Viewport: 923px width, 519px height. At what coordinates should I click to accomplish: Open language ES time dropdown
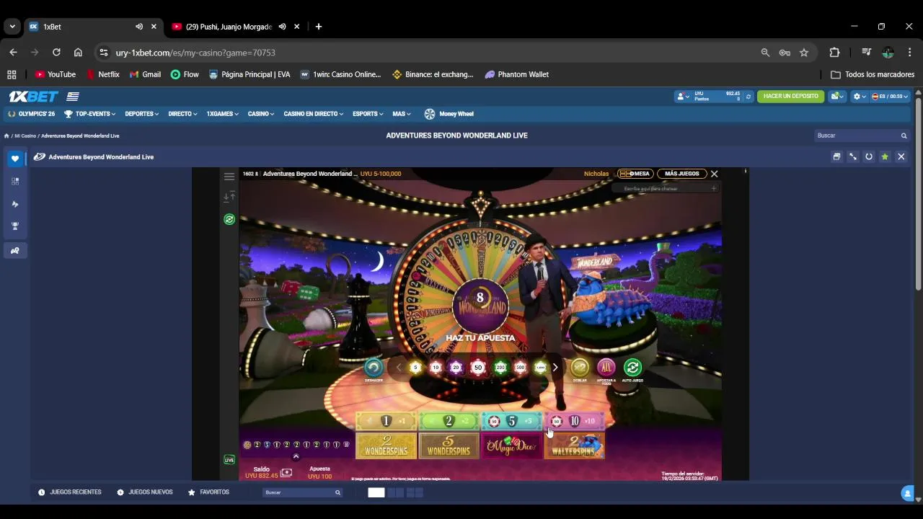coord(890,97)
